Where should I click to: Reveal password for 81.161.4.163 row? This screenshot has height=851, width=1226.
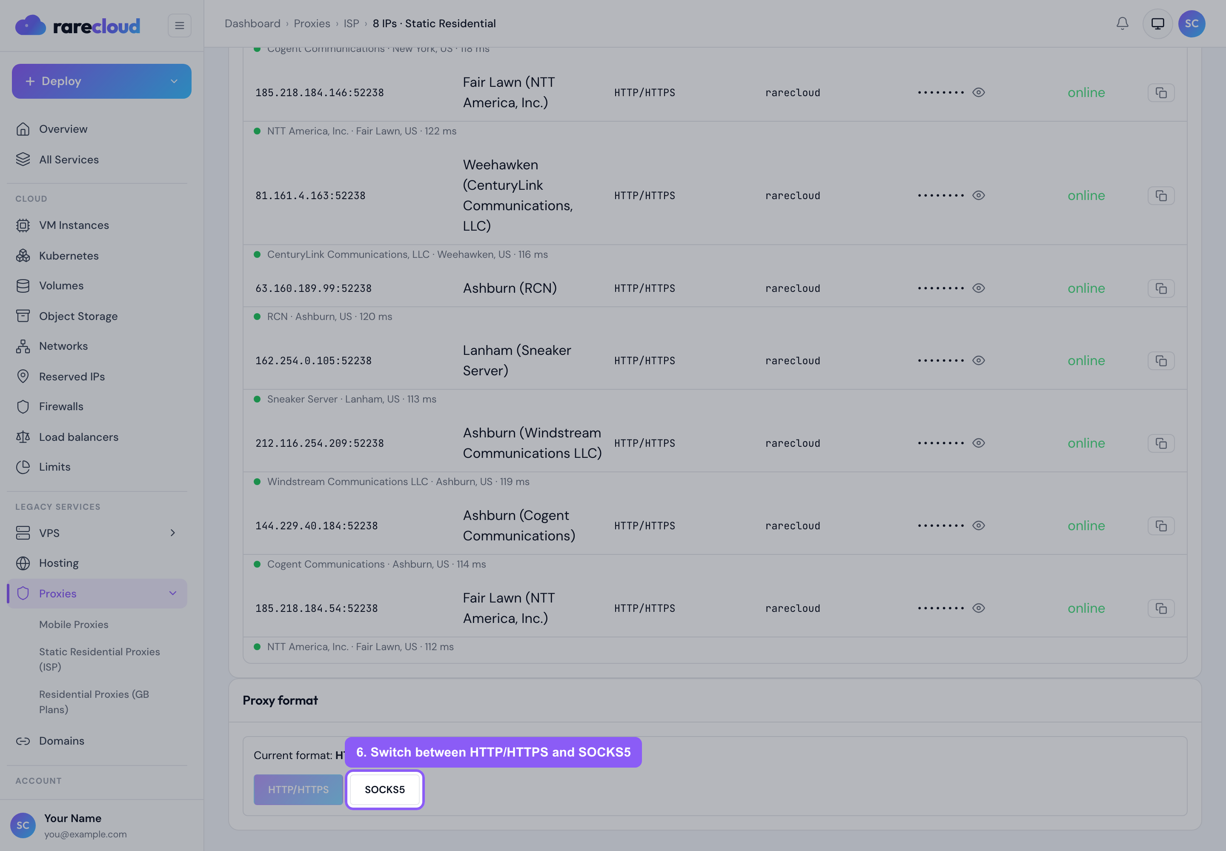978,195
